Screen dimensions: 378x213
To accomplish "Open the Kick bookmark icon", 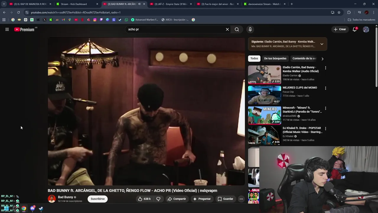I will click(51, 20).
